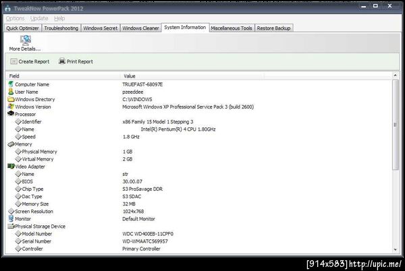Select the Screen Resolution diamond icon
Screen dimensions: 405x271
11,211
